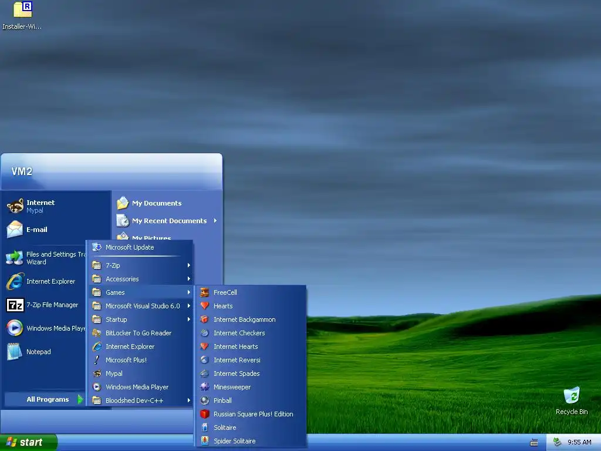
Task: Click the Hearts heart icon
Action: (205, 305)
